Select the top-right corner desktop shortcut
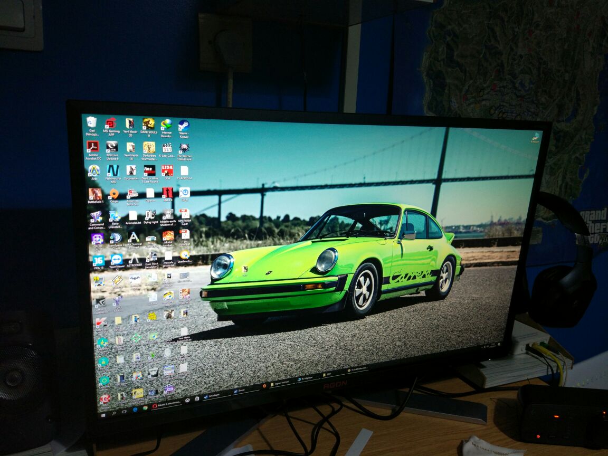The width and height of the screenshot is (608, 456). 535,138
